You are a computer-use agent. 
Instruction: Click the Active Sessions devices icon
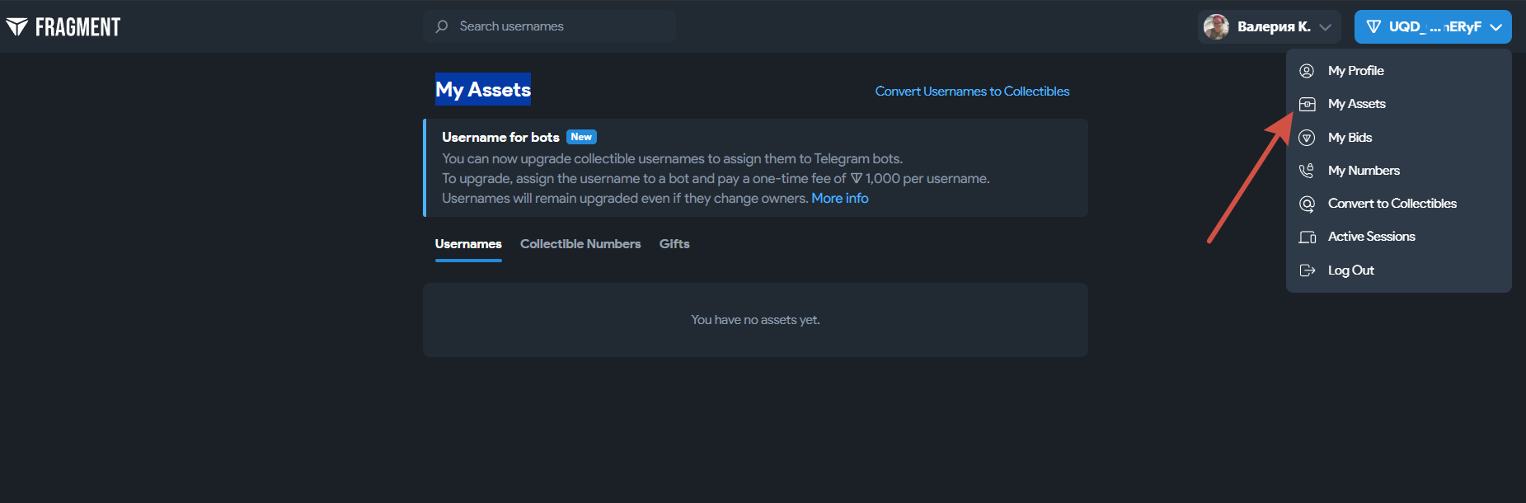[x=1308, y=237]
